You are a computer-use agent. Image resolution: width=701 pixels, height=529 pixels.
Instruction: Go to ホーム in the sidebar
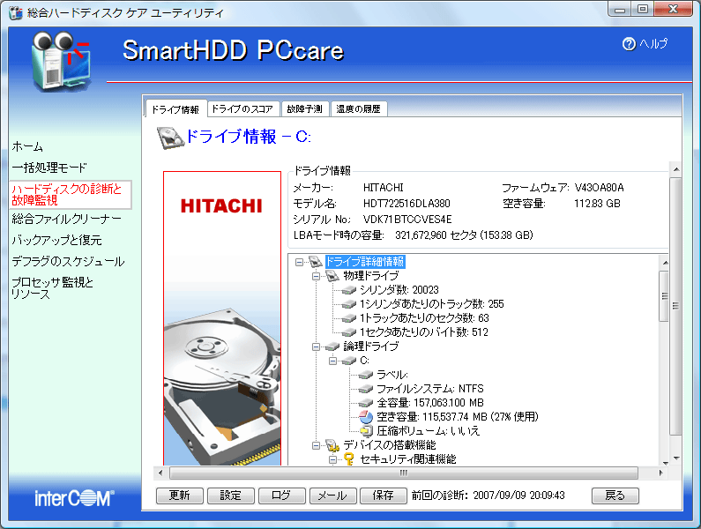tap(27, 146)
